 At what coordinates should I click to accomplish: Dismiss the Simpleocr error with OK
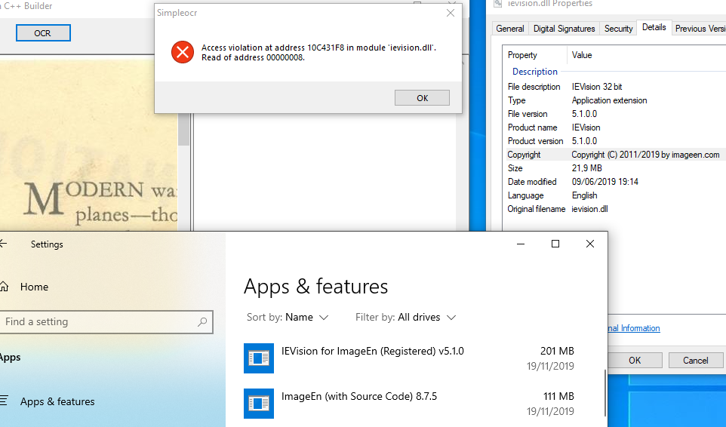click(422, 97)
